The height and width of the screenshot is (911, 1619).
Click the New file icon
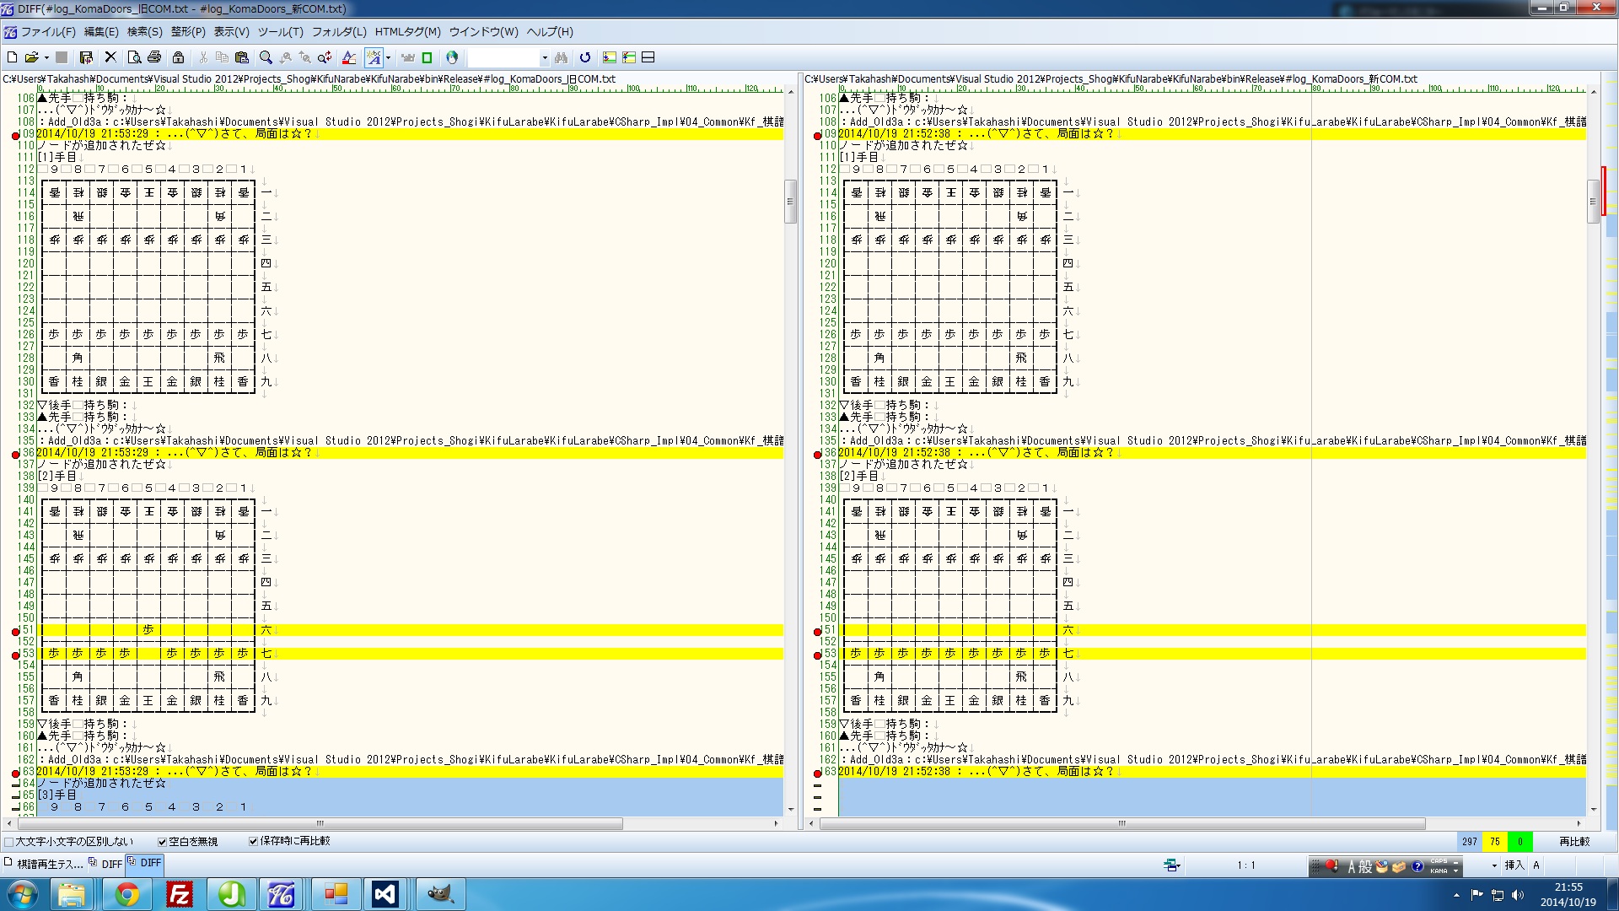point(12,57)
